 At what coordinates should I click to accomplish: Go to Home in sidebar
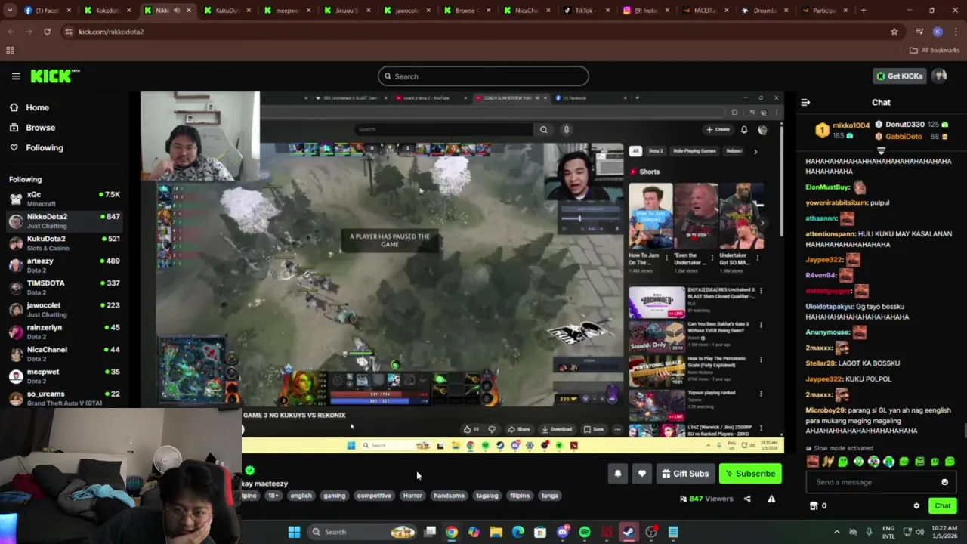29,107
